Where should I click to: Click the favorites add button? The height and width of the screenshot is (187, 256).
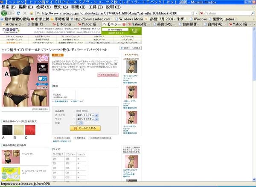tap(62, 138)
